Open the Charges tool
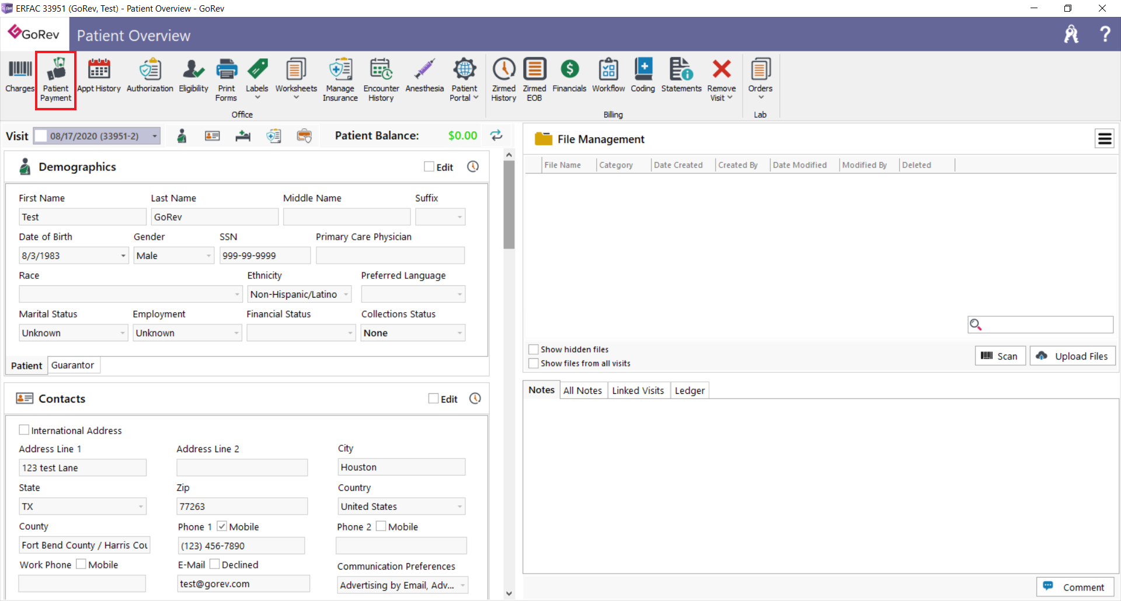1121x601 pixels. (x=20, y=76)
